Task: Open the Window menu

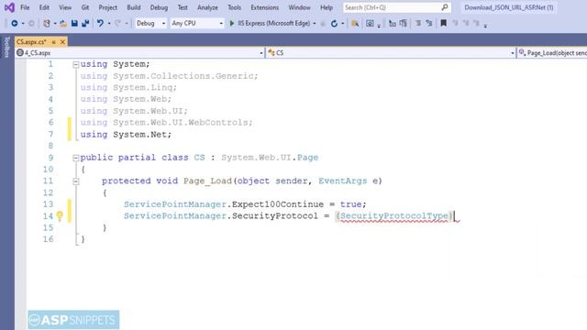Action: [x=300, y=7]
